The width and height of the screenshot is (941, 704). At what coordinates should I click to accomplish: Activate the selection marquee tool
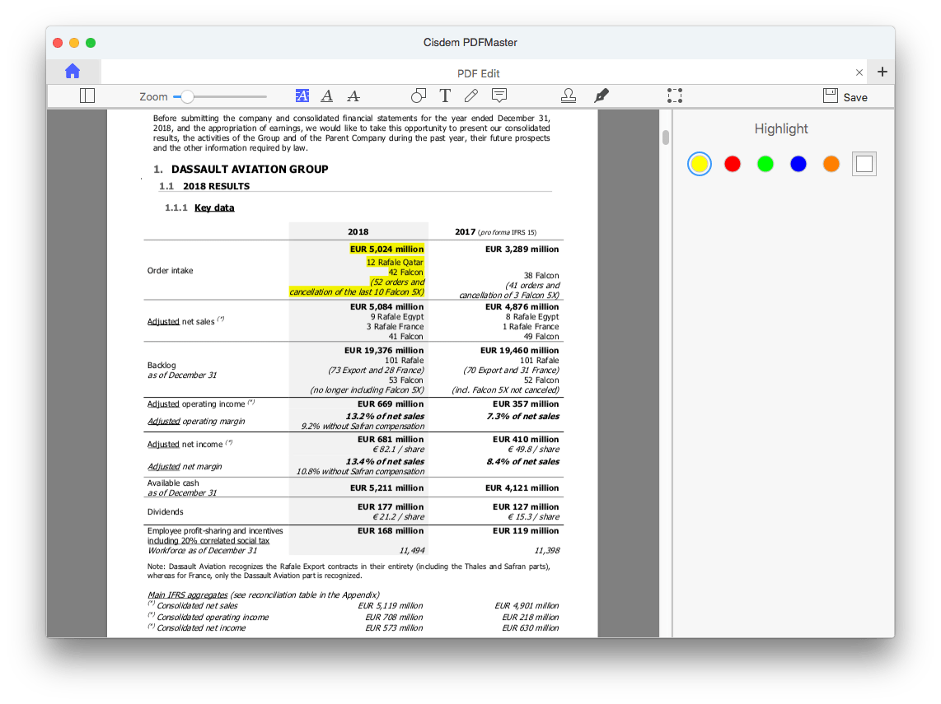pos(675,96)
